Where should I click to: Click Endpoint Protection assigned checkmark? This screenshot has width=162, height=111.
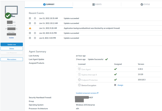click(115, 80)
